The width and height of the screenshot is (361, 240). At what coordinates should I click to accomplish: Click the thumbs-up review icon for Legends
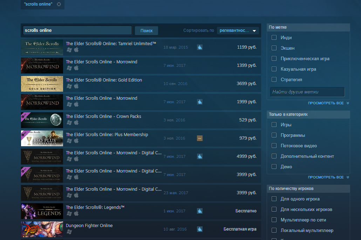tap(200, 211)
